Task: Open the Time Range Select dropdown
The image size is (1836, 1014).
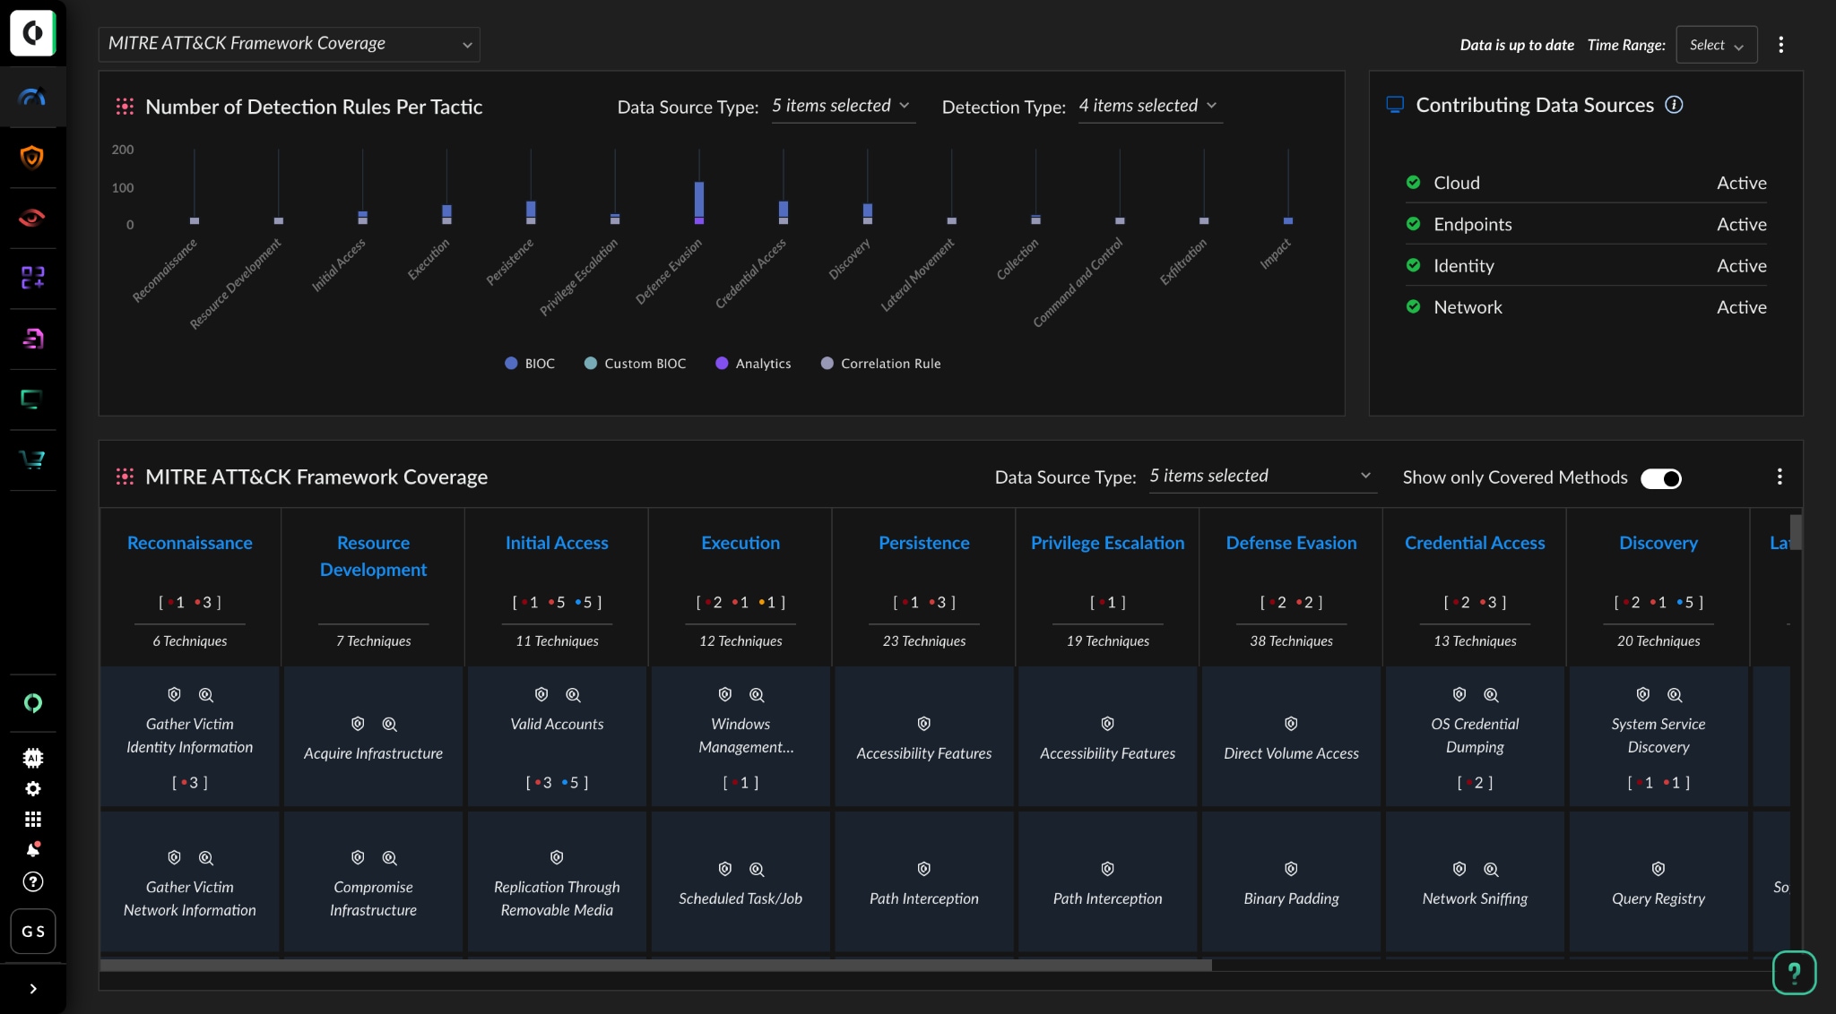Action: 1717,45
